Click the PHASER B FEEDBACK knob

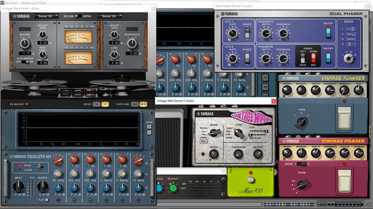coord(283,59)
